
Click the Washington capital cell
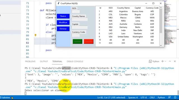[138, 37]
